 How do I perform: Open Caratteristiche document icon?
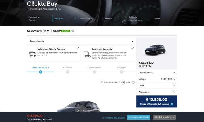coord(102,82)
